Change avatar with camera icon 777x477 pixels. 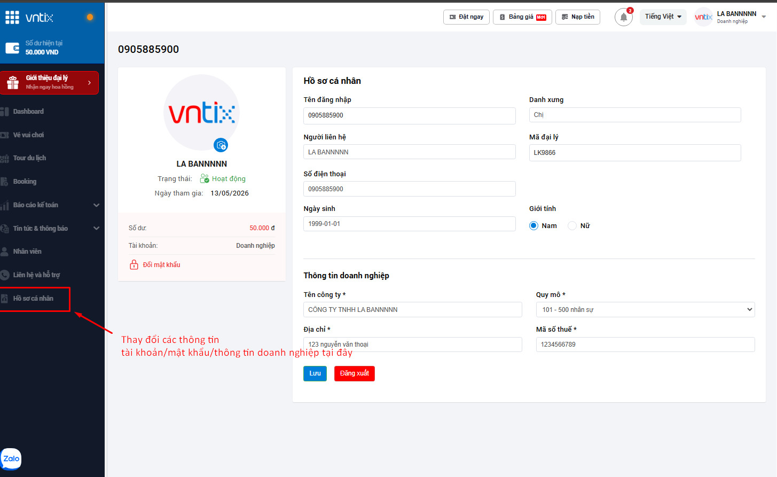click(221, 145)
